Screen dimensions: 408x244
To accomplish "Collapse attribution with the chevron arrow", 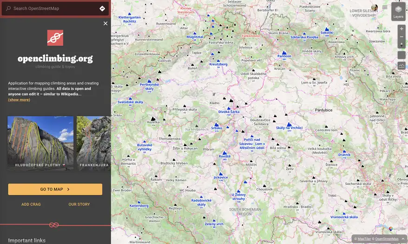I will 403,239.
